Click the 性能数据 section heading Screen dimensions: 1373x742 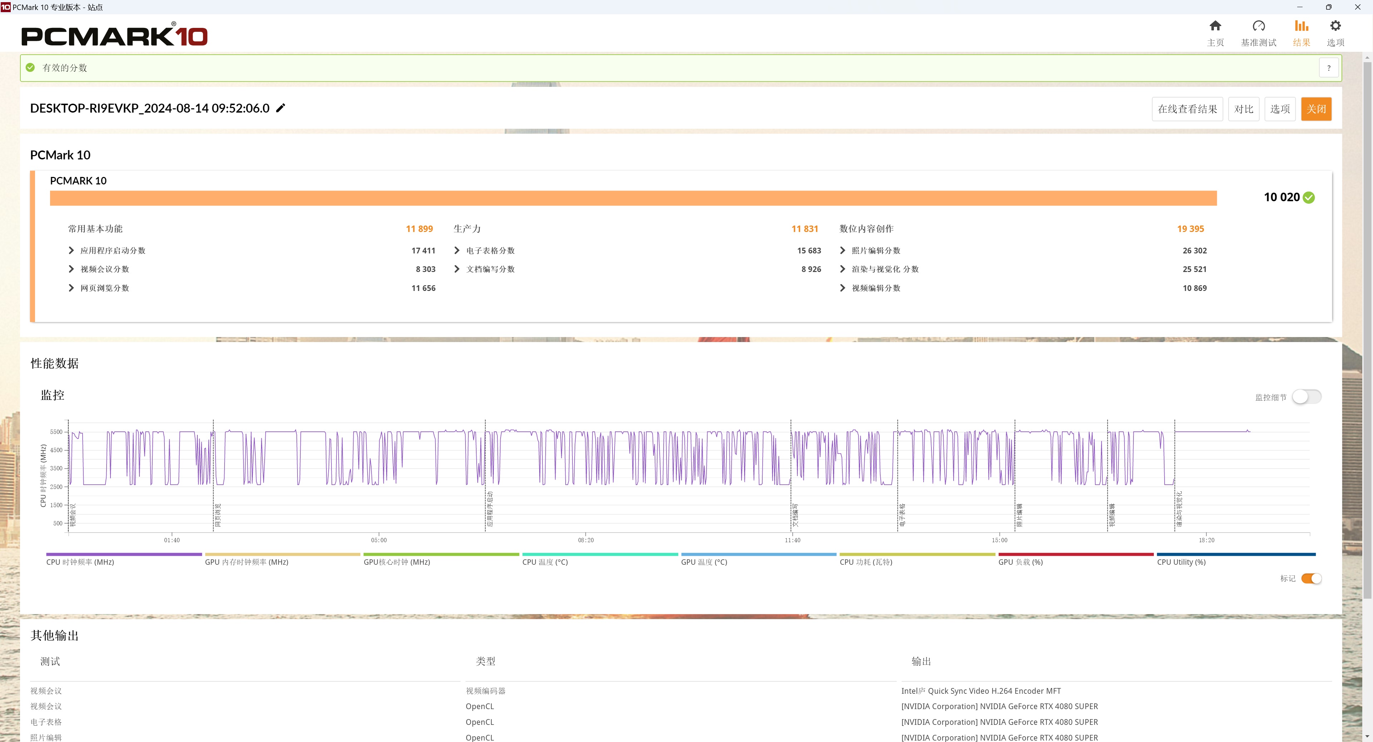pyautogui.click(x=54, y=363)
